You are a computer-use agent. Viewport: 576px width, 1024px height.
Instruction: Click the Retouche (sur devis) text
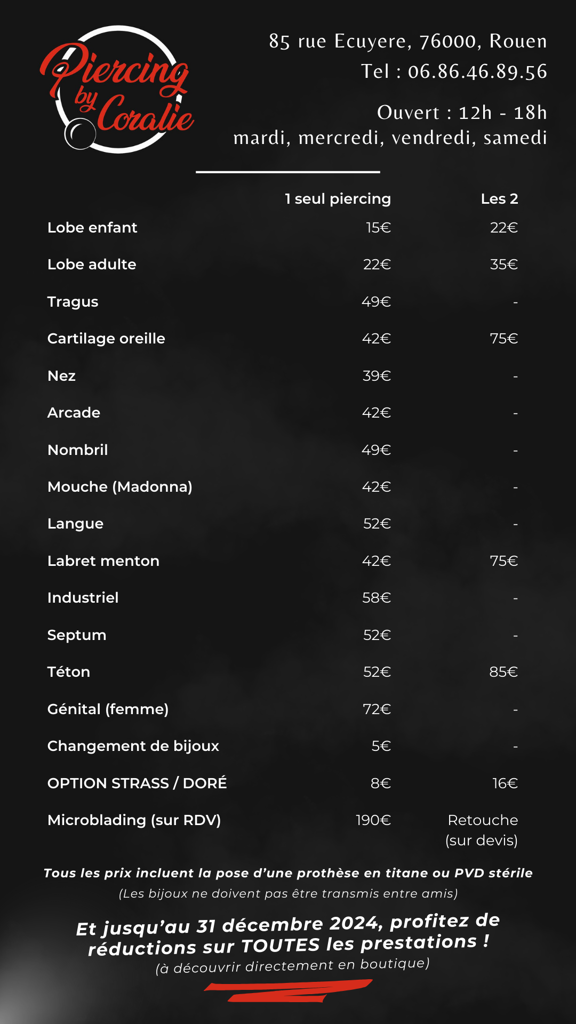coord(482,830)
